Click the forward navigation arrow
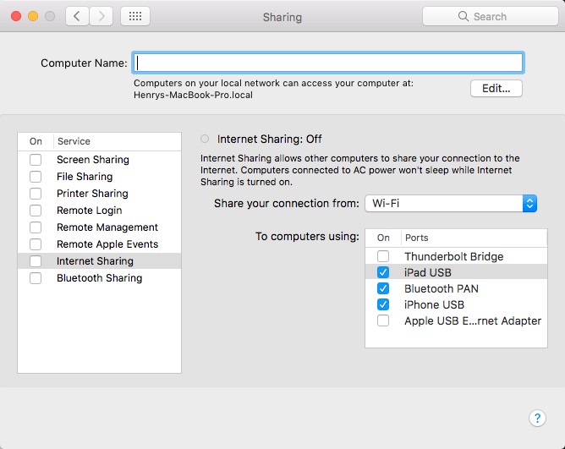 pos(101,16)
